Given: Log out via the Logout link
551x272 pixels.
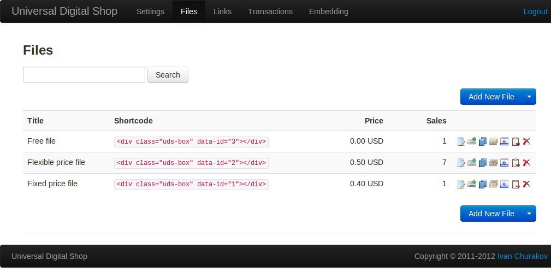Looking at the screenshot, I should click(535, 11).
